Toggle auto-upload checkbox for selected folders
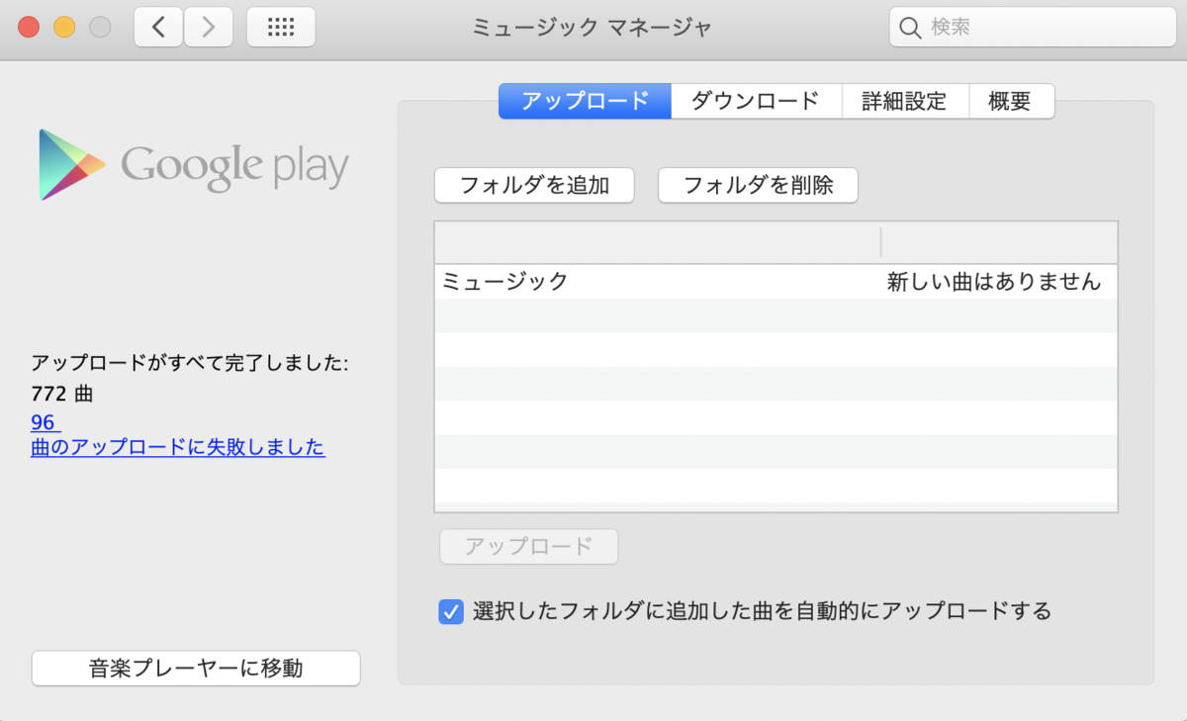Screen dimensions: 1187x721 [450, 611]
